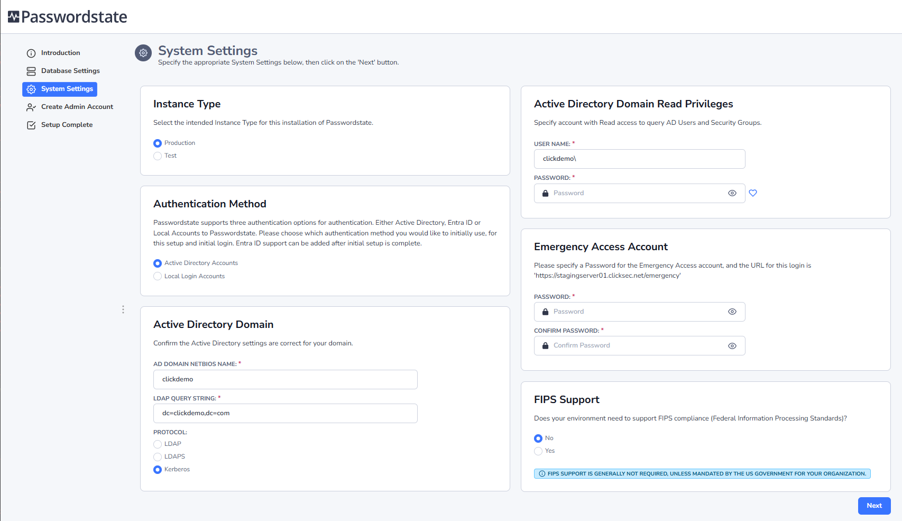This screenshot has width=902, height=521.
Task: Show the AD Read Privileges password
Action: click(x=732, y=194)
